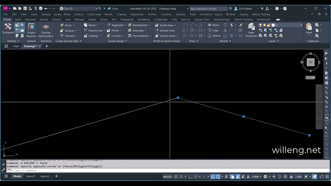The image size is (331, 186).
Task: Click the Erase tool icon
Action: tap(240, 25)
